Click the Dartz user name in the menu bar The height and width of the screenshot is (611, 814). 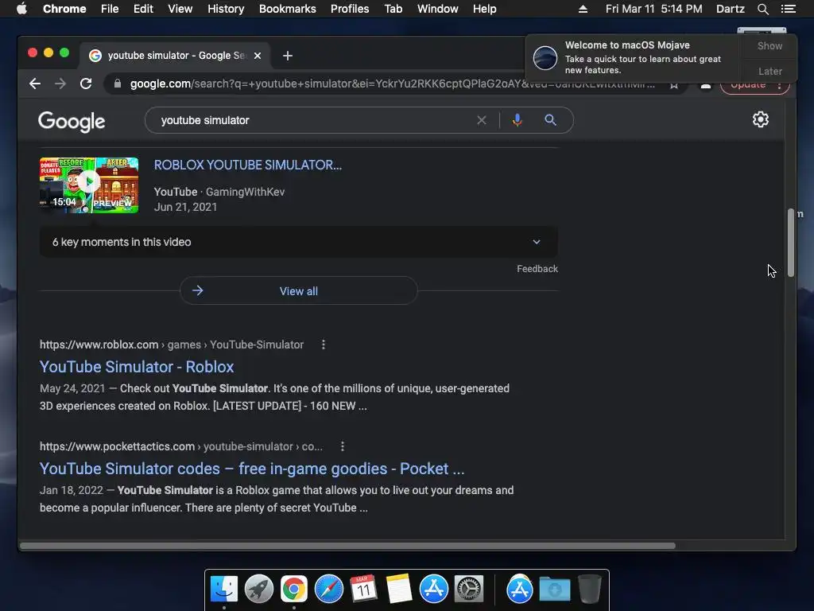click(x=731, y=9)
